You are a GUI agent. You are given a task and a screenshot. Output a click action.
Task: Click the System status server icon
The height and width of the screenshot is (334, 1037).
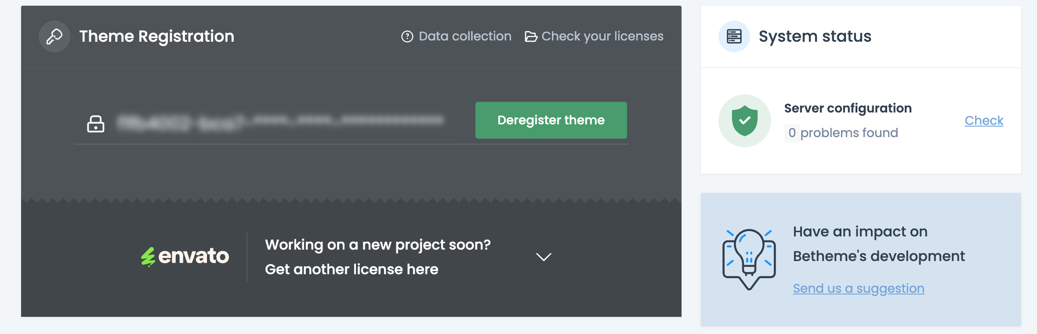(734, 36)
